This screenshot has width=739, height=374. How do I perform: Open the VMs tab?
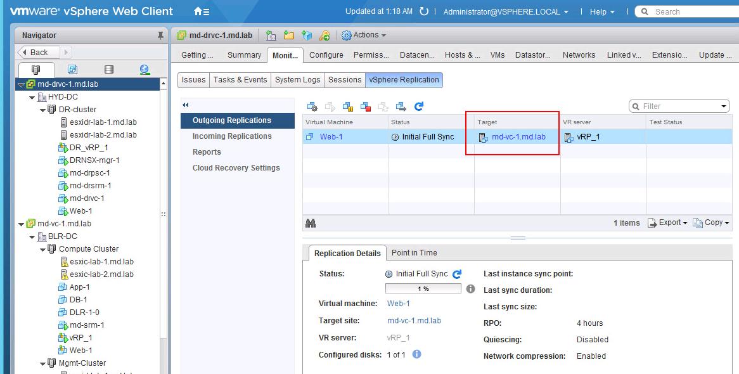[x=498, y=55]
